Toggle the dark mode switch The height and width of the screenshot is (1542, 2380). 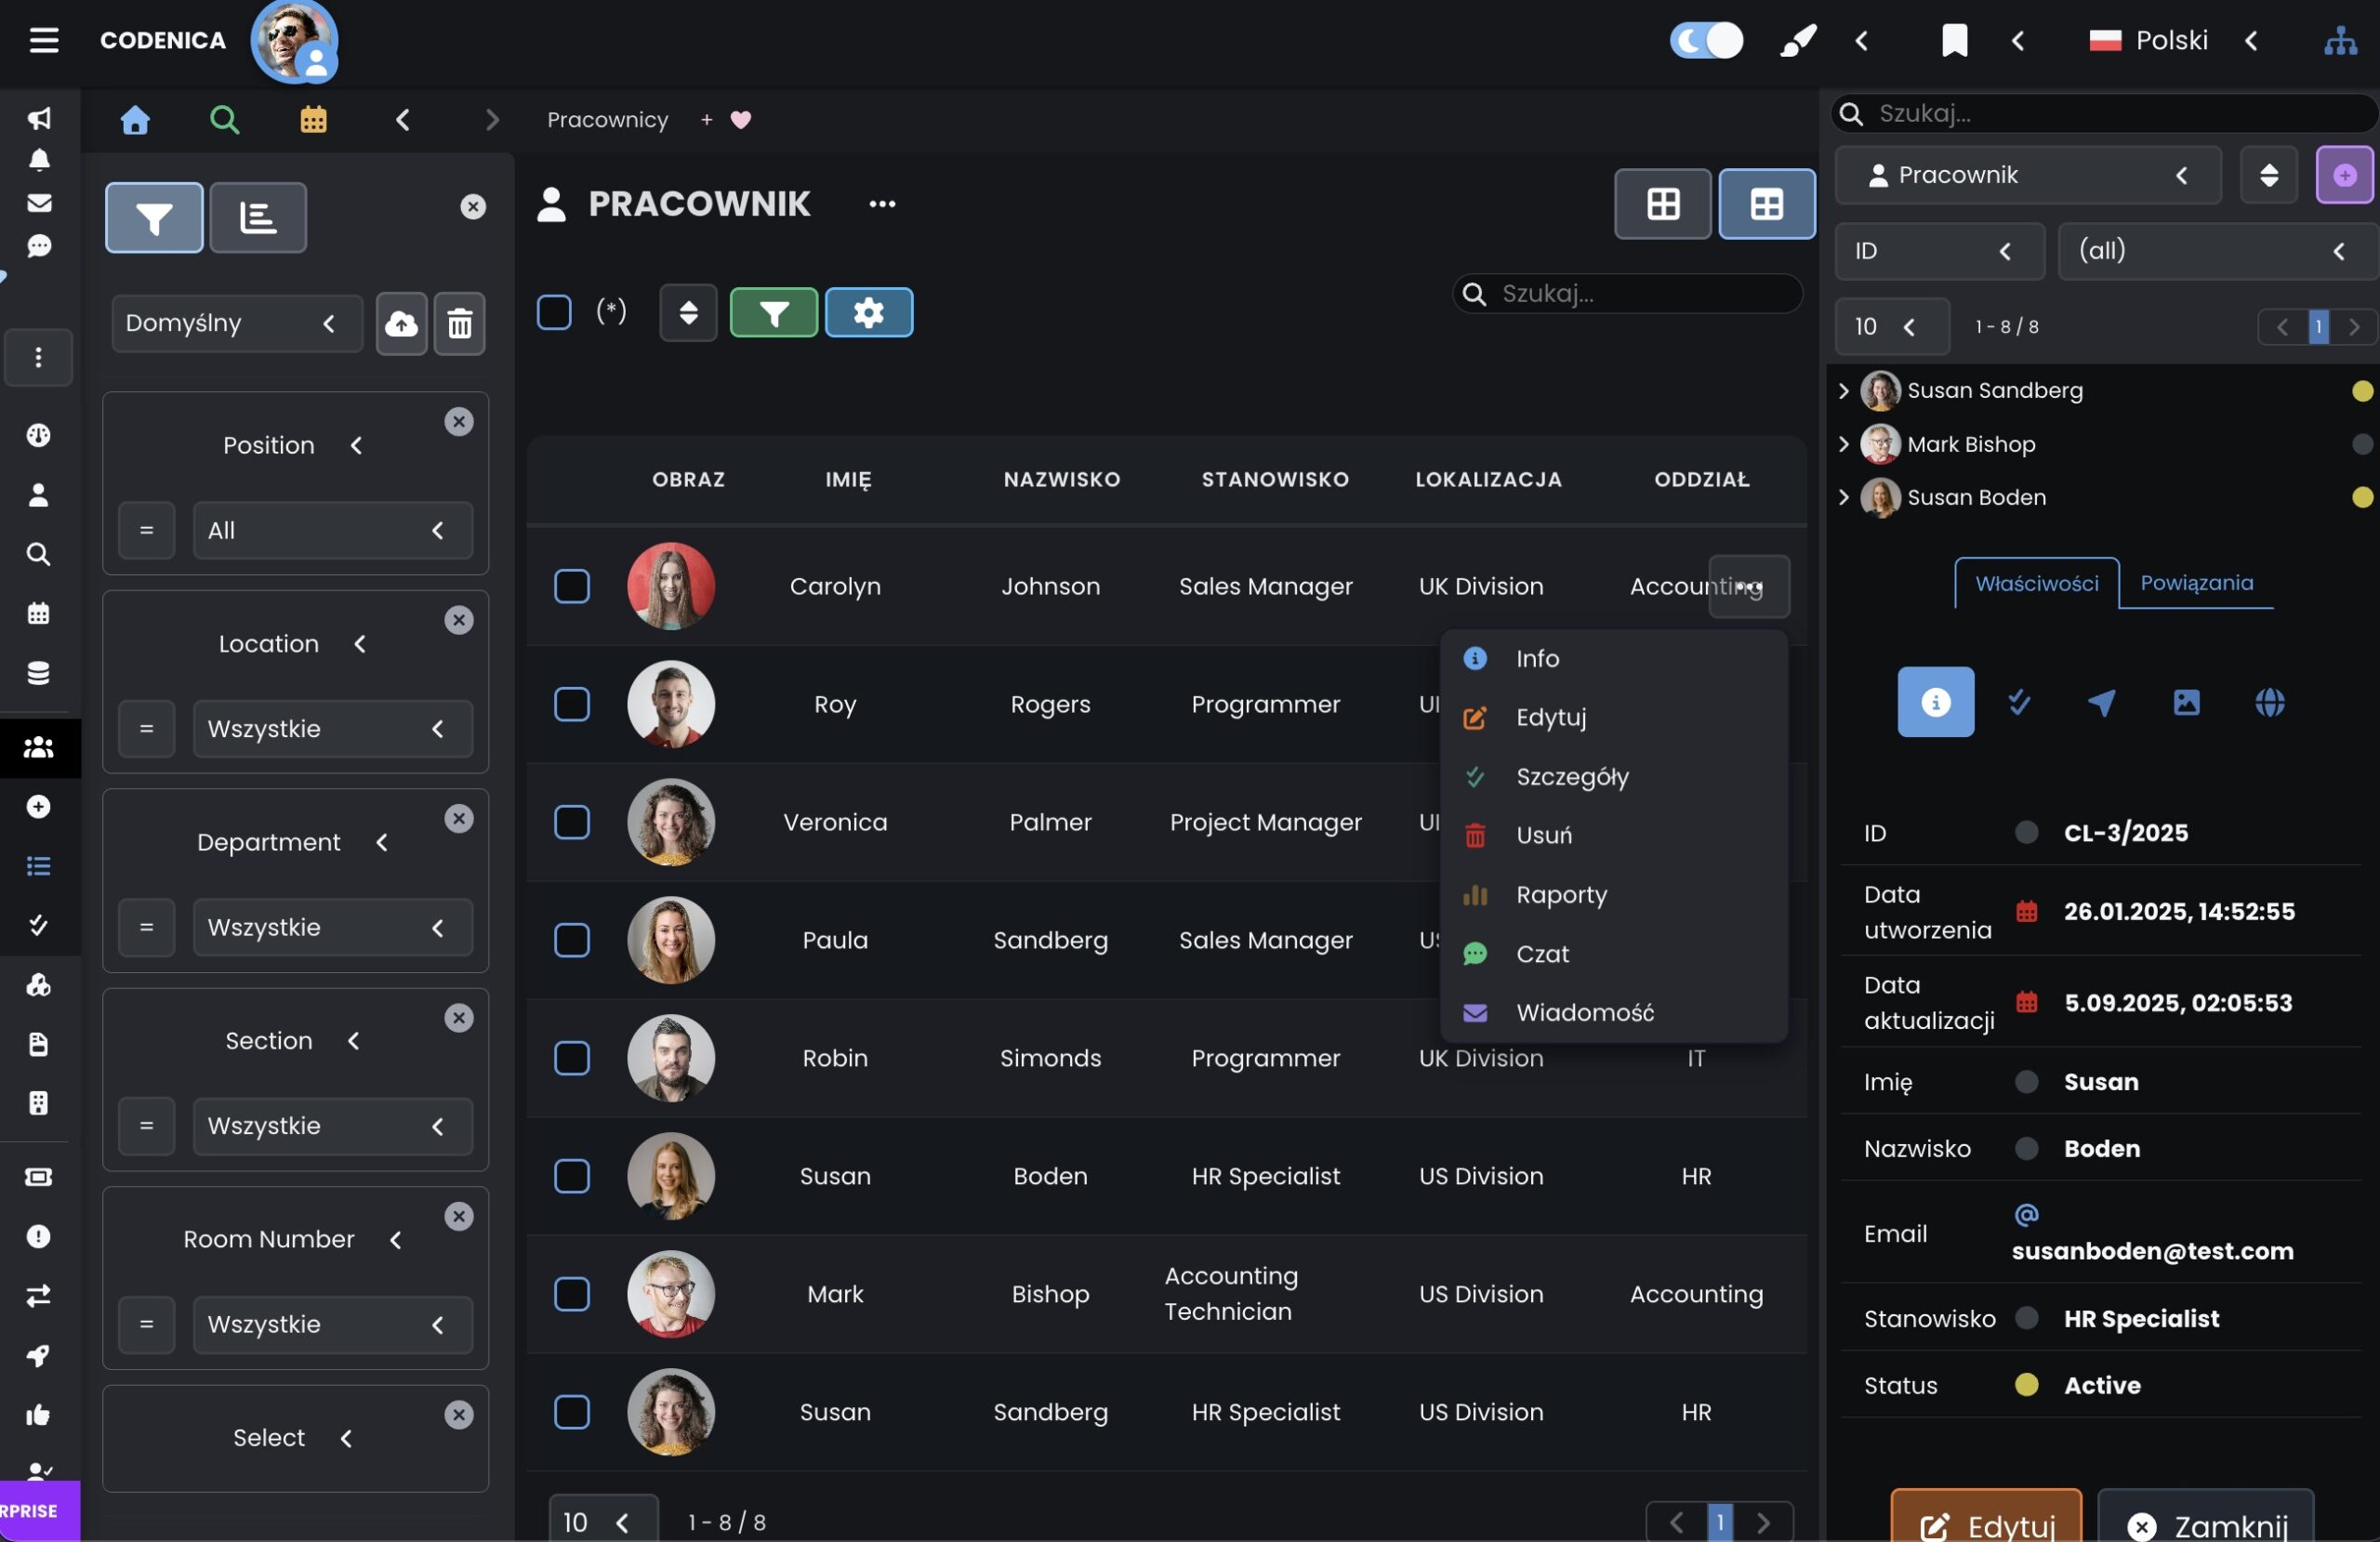click(1706, 41)
